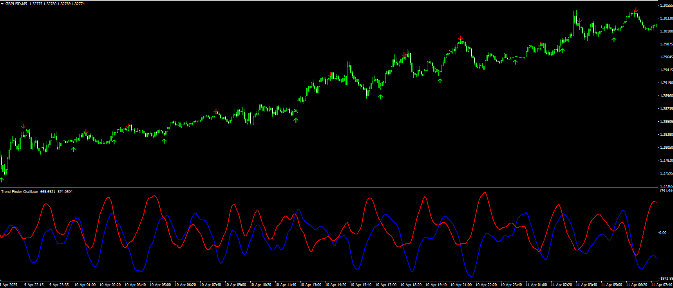
Task: Click the OHLC quote 1.32775 1.32780 1.32769 1.32774
Action: (57, 4)
